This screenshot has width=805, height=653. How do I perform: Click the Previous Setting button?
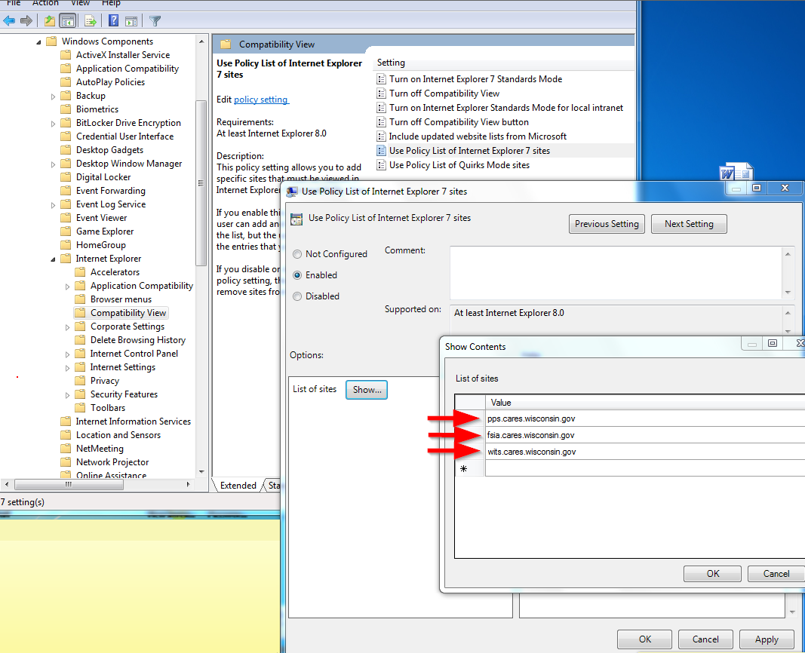coord(607,224)
